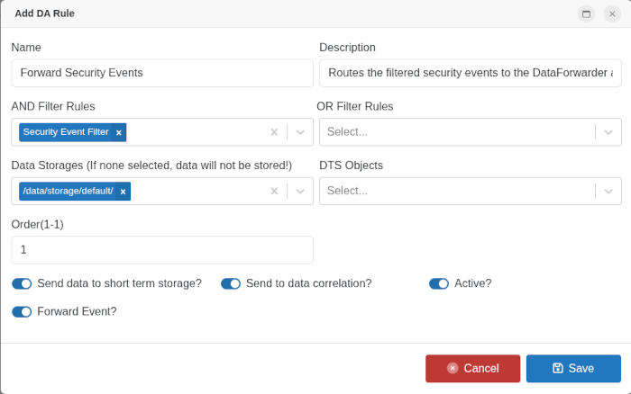Open the DTS Objects dropdown
631x394 pixels.
pos(469,191)
